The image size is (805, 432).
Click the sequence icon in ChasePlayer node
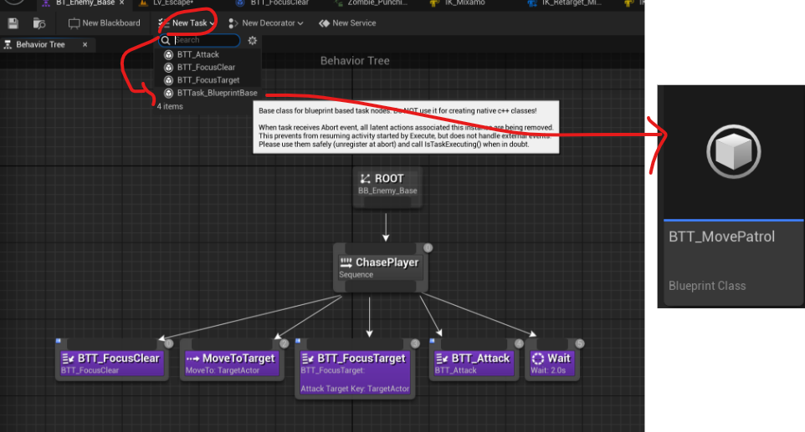pos(346,262)
